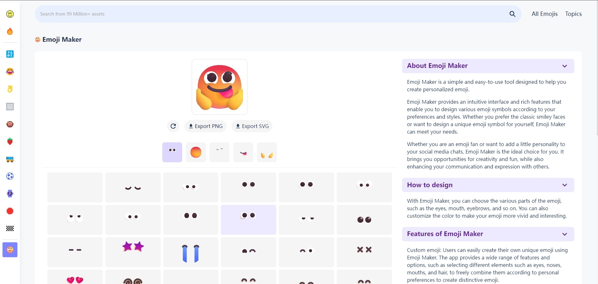Choose the blue crying tears eyes

pyautogui.click(x=191, y=252)
